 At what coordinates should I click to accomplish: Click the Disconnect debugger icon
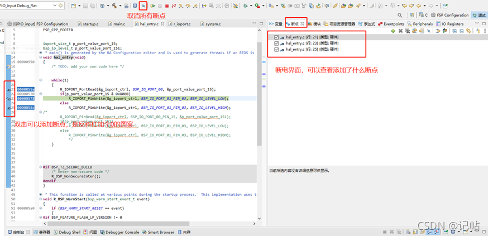coord(174,6)
